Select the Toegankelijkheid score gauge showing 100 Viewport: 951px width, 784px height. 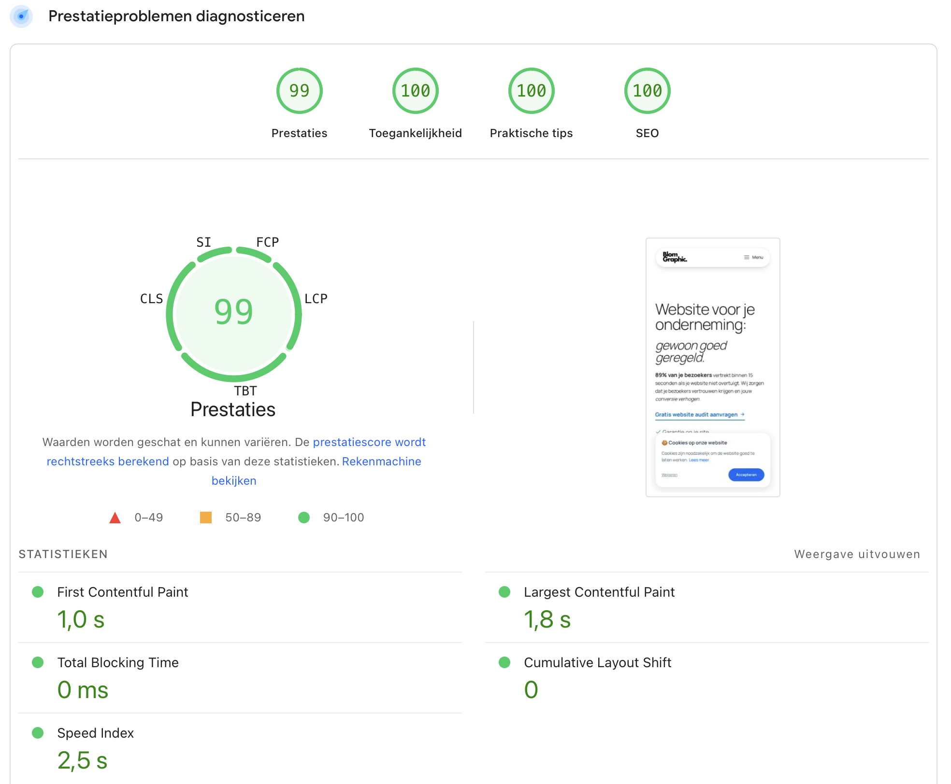point(415,91)
